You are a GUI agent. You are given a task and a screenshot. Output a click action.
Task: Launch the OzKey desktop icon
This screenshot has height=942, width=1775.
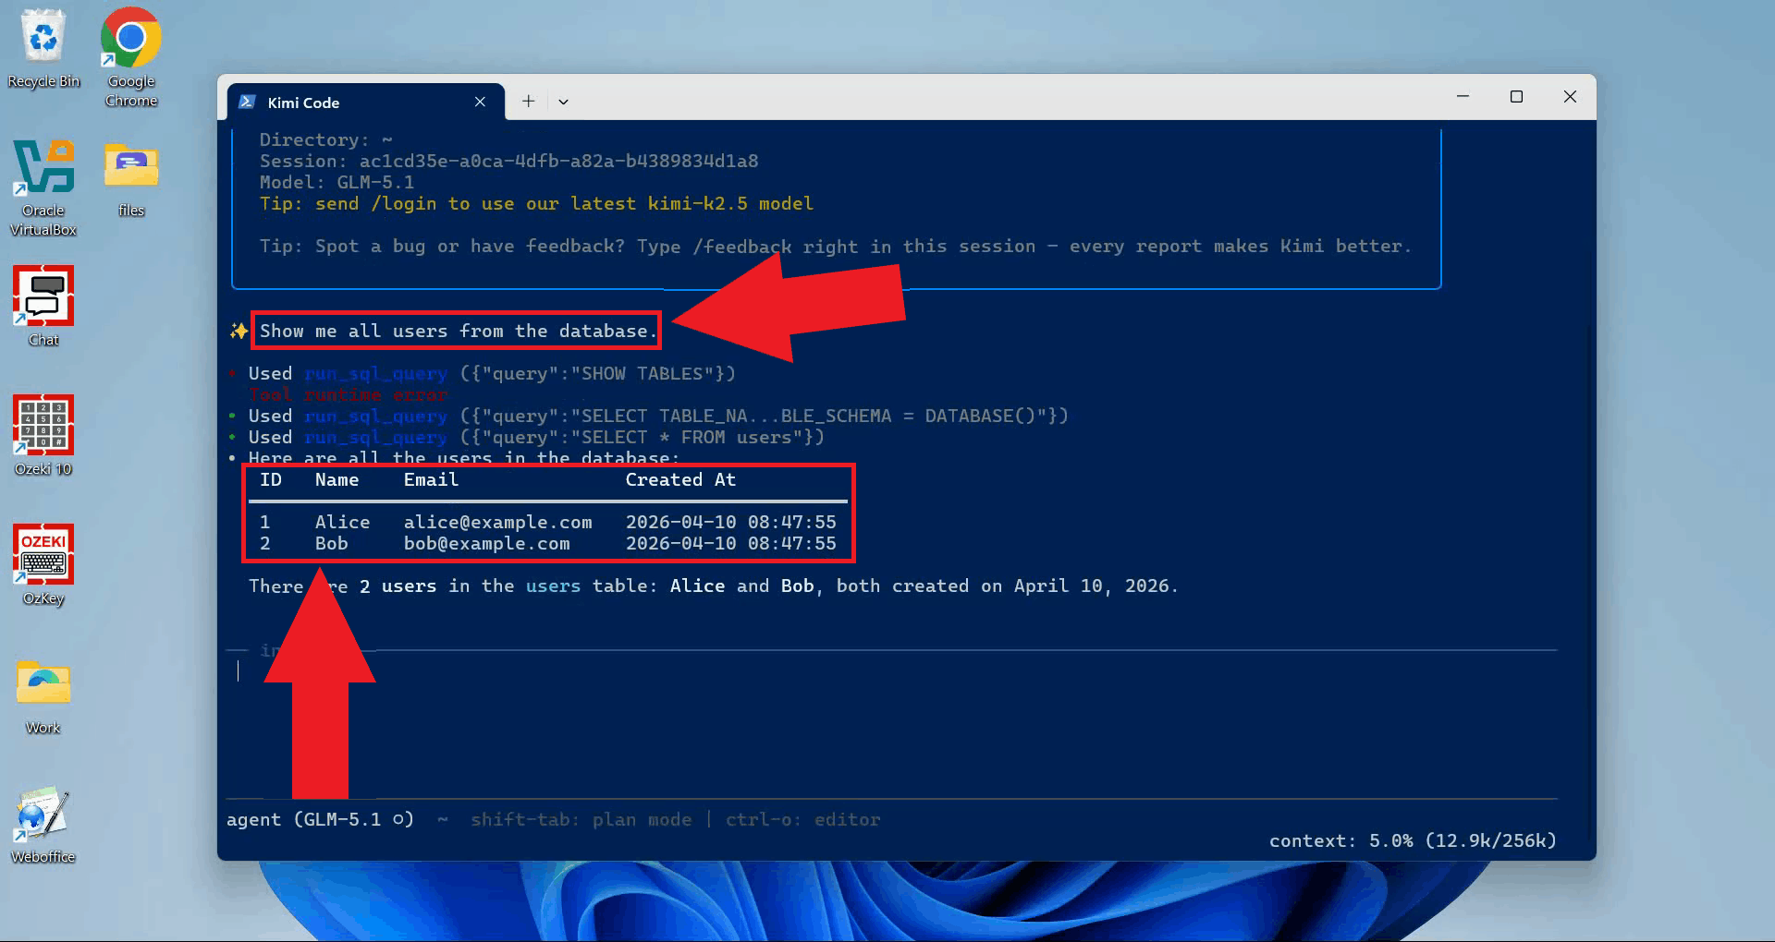(43, 565)
